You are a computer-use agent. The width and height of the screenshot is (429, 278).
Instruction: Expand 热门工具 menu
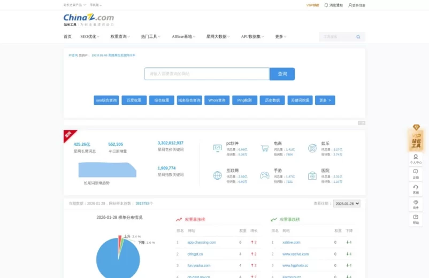(x=150, y=37)
